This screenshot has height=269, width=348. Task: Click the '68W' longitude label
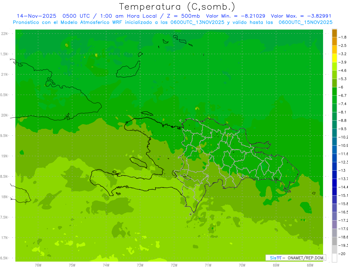(310, 265)
